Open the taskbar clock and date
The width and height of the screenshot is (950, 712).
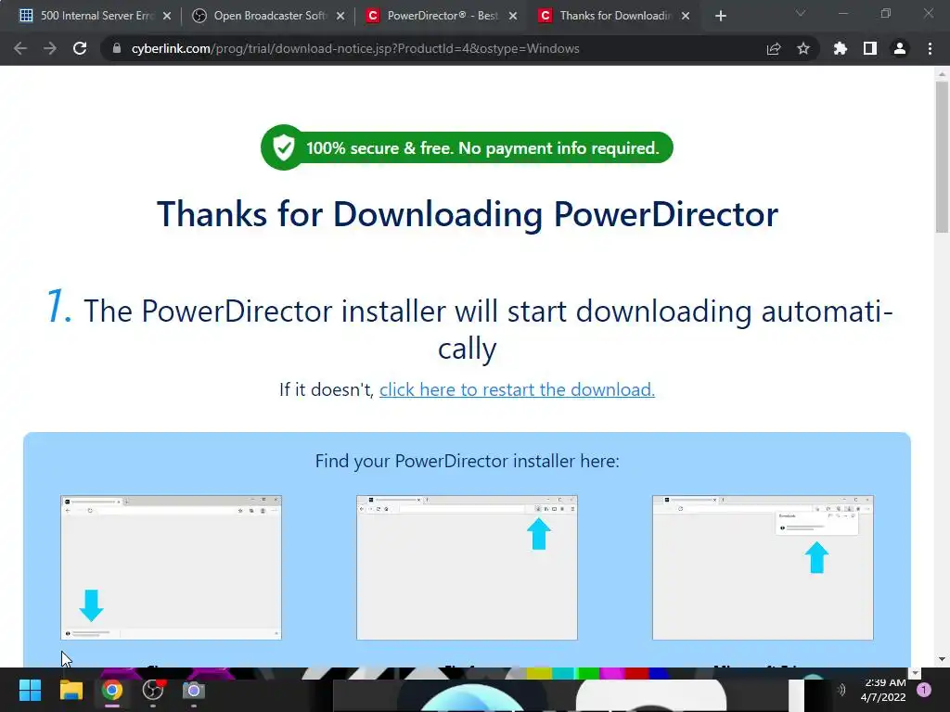[x=883, y=690]
